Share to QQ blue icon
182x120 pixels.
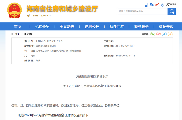(164, 34)
